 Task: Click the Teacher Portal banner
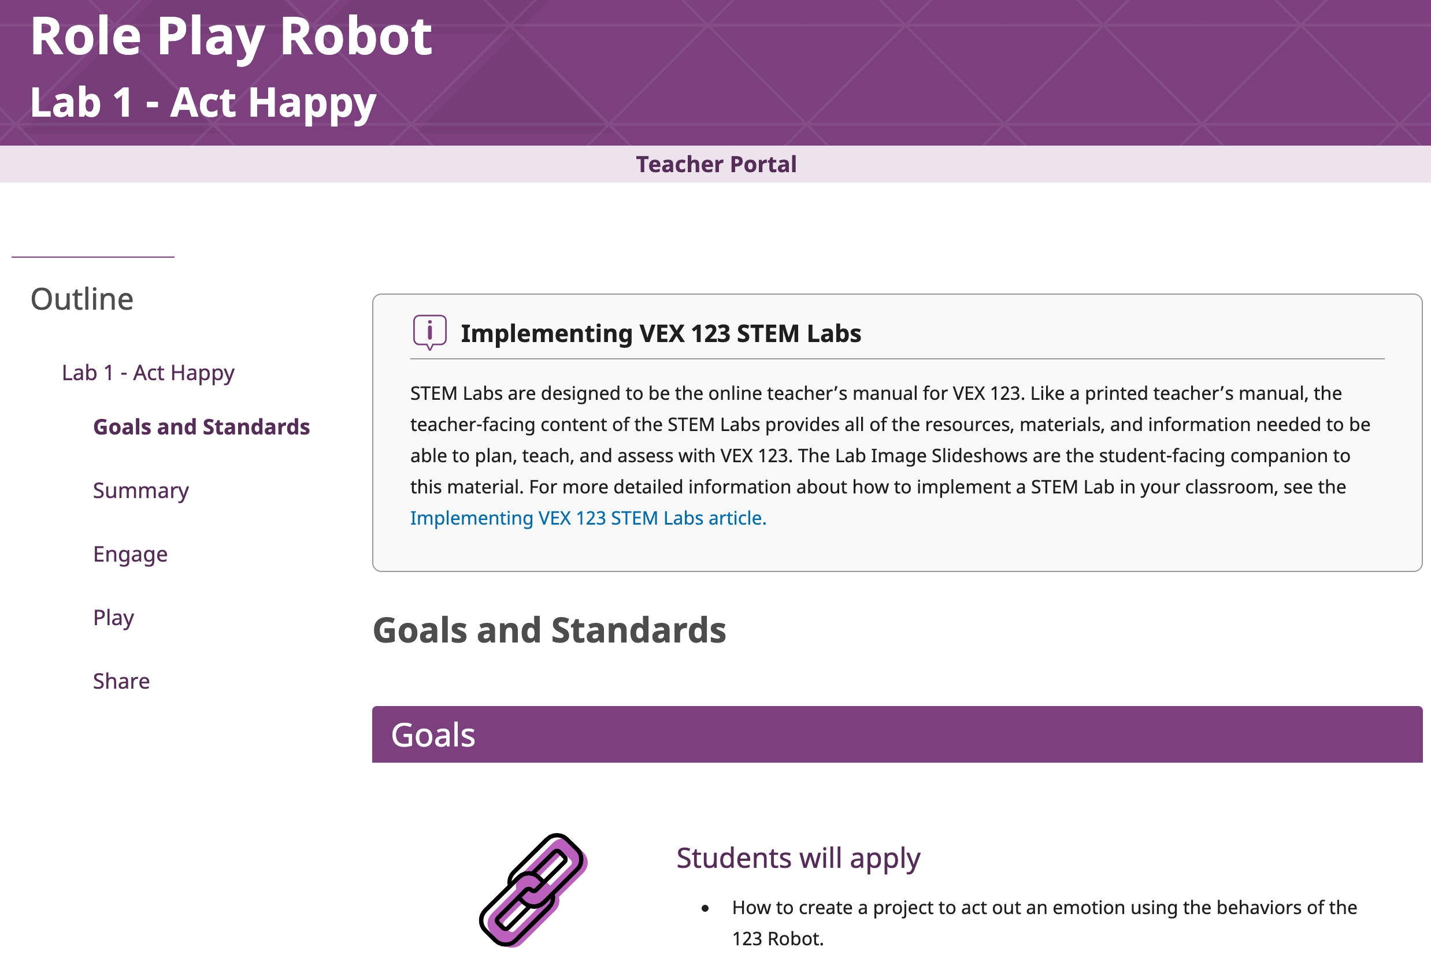coord(715,164)
